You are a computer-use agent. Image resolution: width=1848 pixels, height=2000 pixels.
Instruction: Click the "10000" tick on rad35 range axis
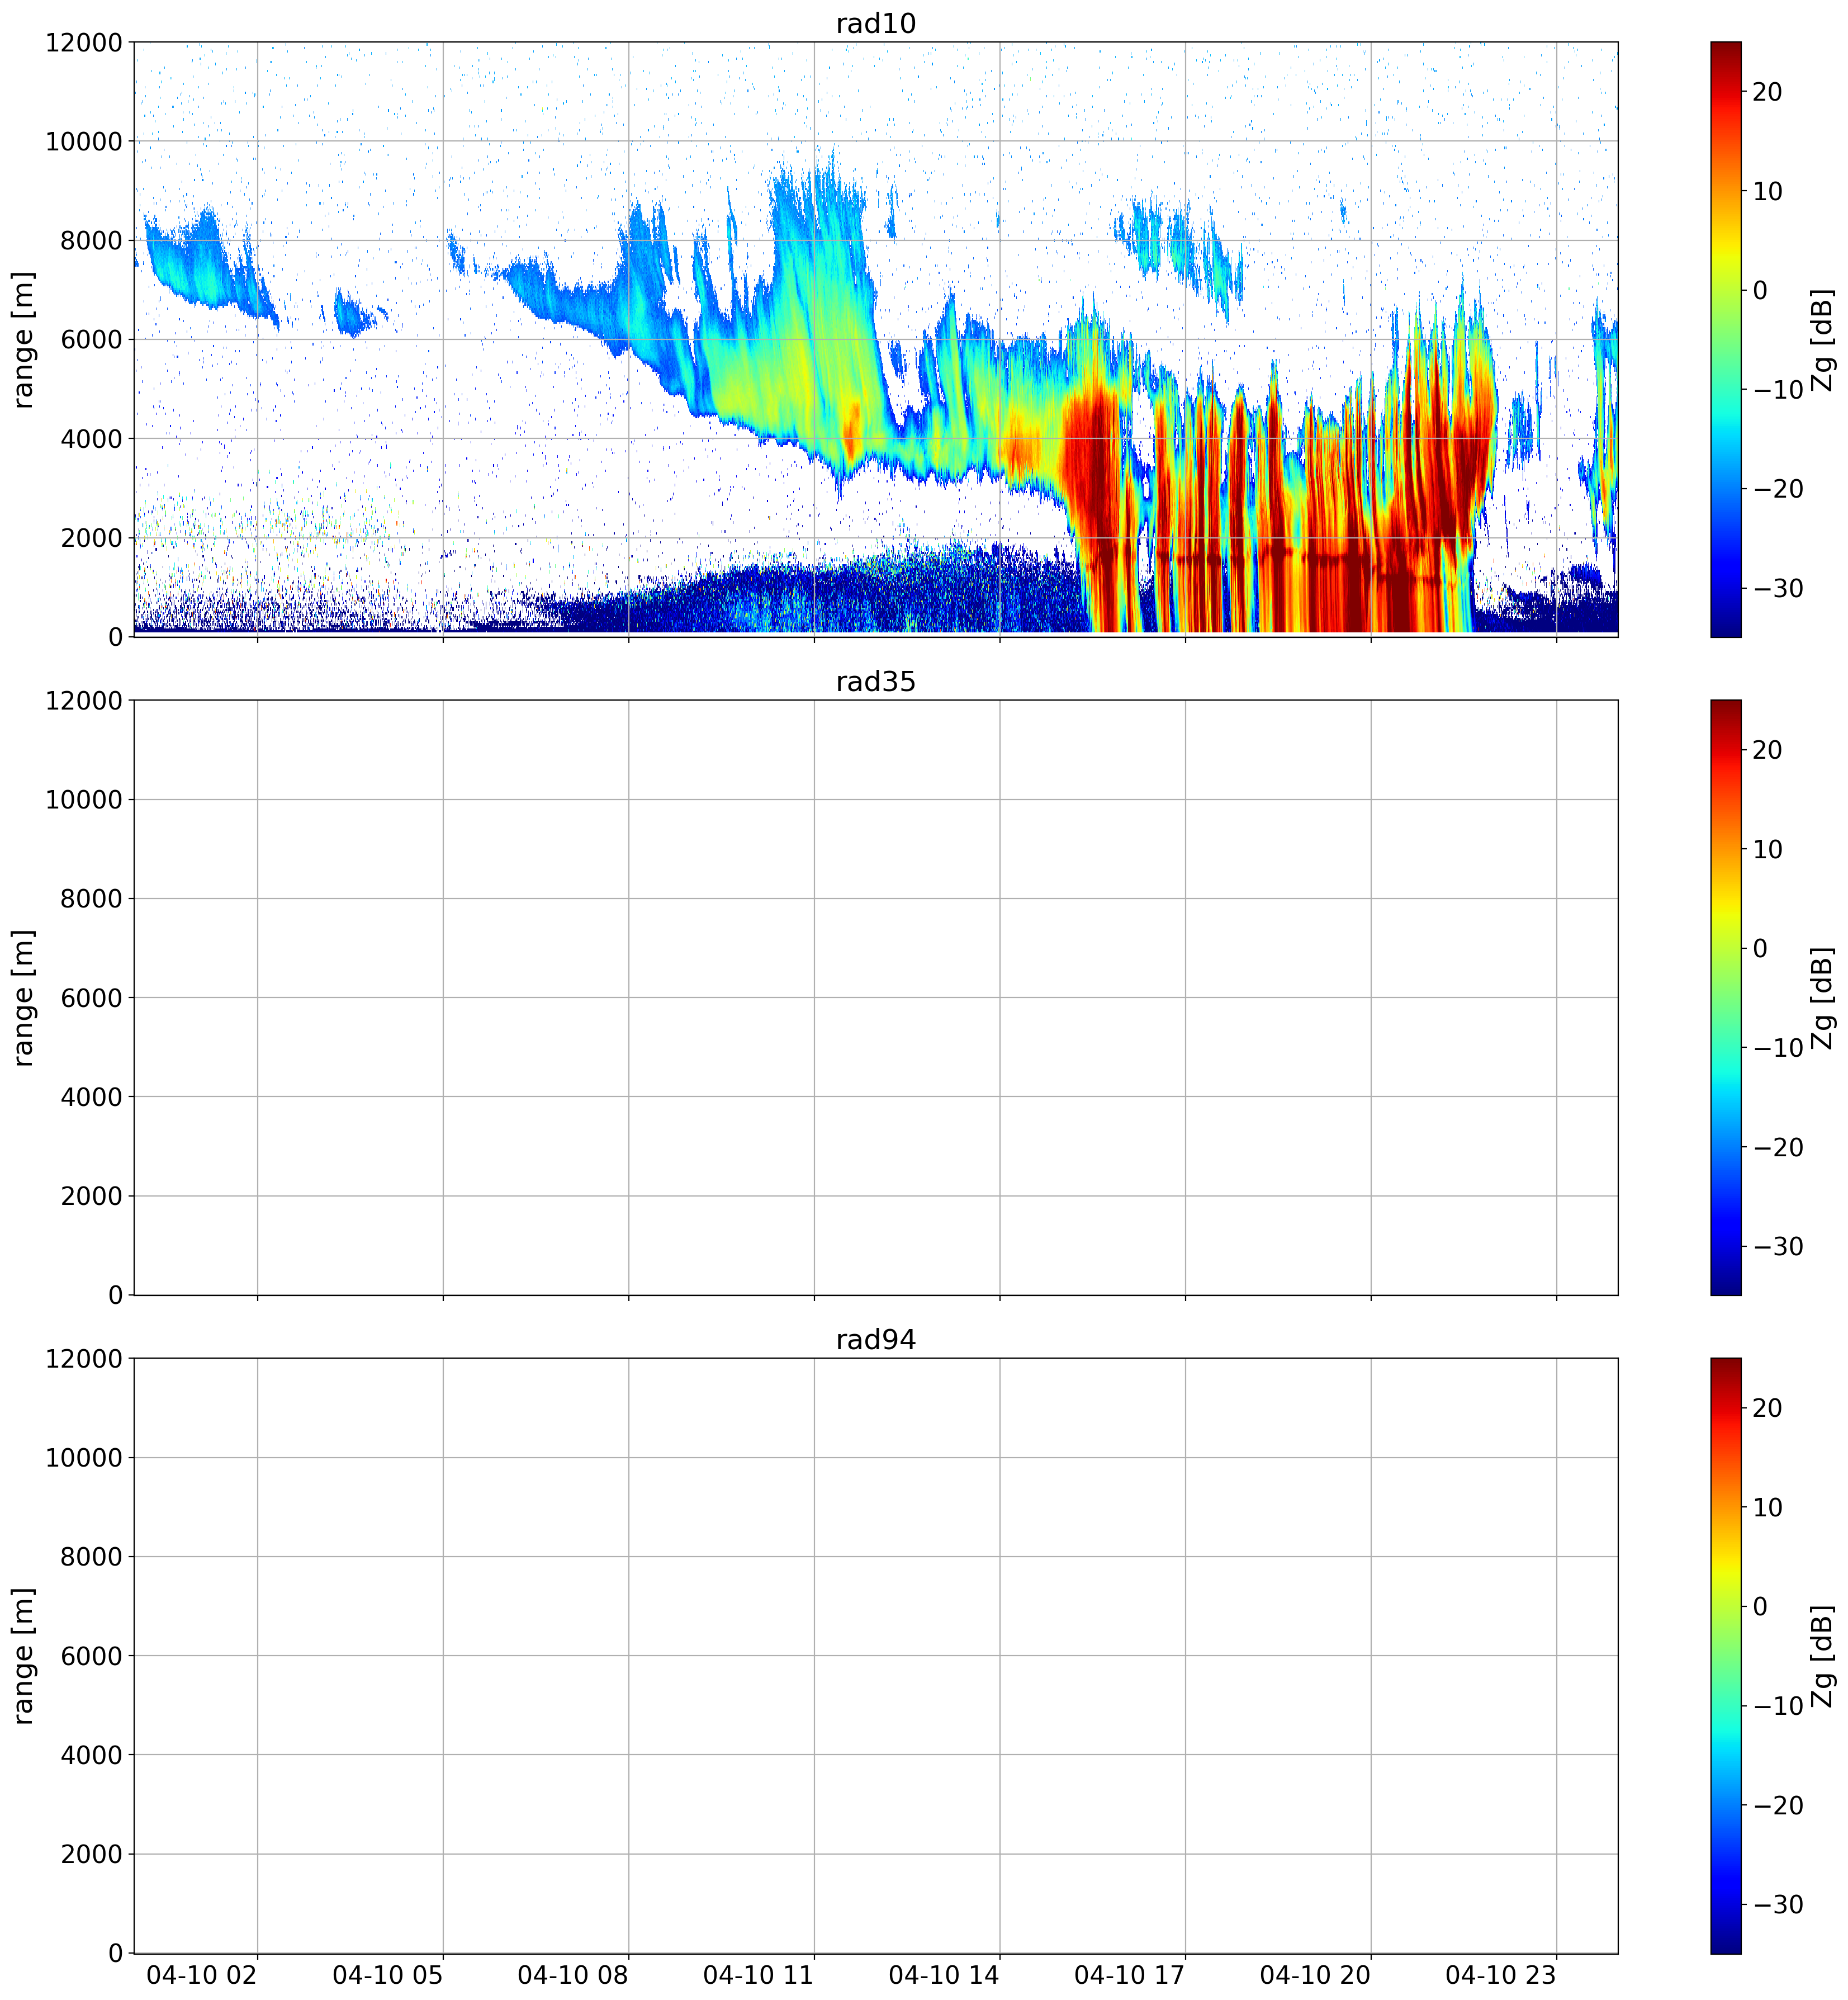84,800
